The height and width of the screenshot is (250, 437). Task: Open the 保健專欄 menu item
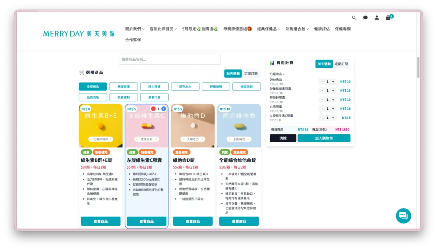coord(343,29)
